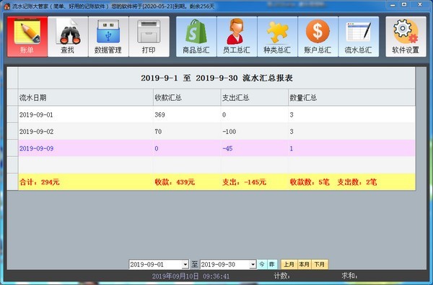Click the 收款：439元 total cell
The image size is (433, 285).
(187, 182)
